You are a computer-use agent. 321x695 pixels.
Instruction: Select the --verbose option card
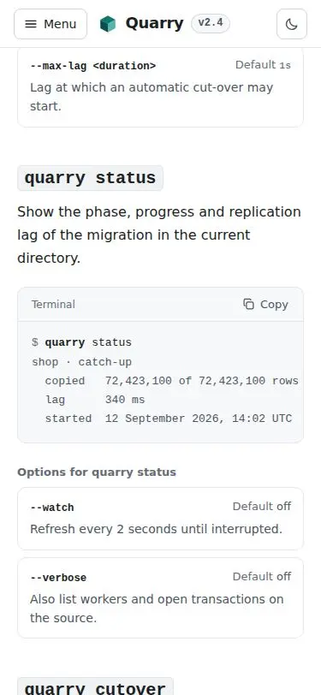pyautogui.click(x=161, y=598)
